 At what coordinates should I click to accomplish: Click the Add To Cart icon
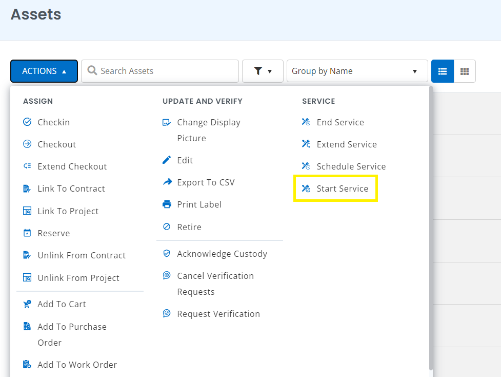[x=27, y=305]
